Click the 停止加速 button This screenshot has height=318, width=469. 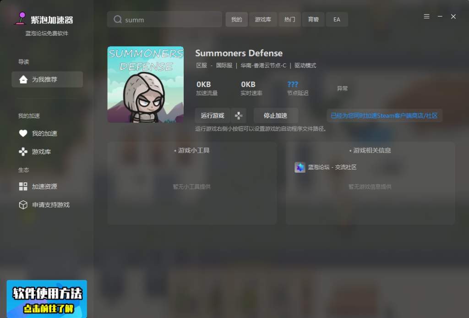[x=275, y=115]
